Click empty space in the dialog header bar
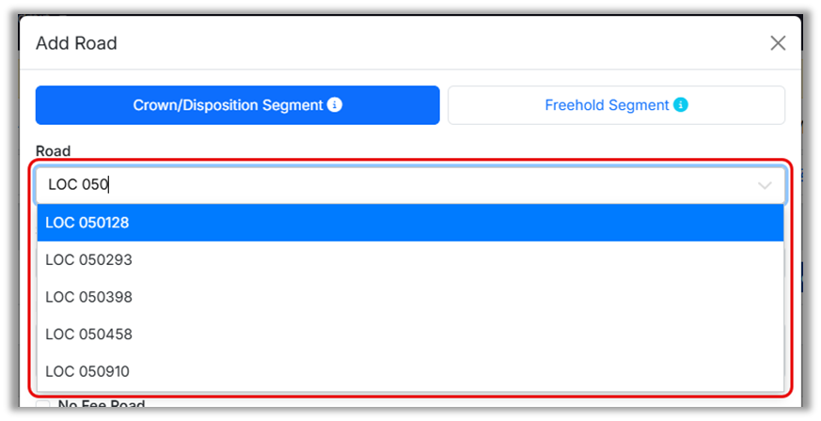 [x=423, y=43]
